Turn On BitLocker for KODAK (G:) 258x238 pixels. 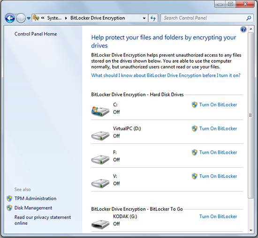pos(218,216)
